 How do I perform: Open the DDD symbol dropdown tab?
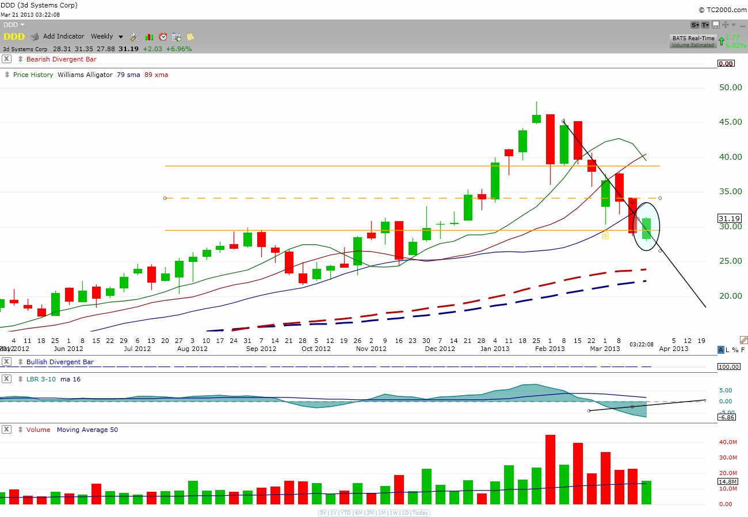pos(14,25)
